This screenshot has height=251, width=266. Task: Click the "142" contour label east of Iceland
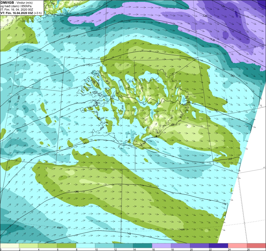click(215, 110)
